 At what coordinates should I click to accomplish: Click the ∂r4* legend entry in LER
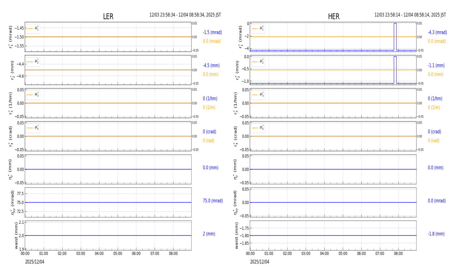pyautogui.click(x=33, y=128)
